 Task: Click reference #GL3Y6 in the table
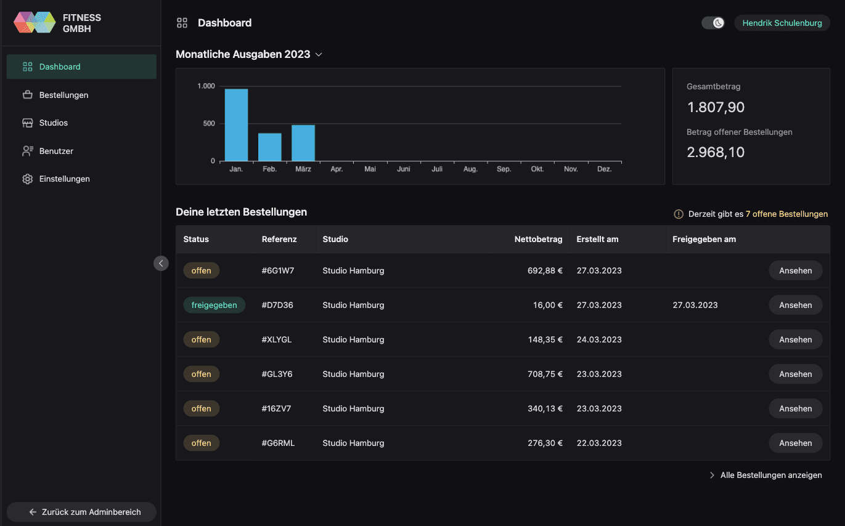pos(277,374)
